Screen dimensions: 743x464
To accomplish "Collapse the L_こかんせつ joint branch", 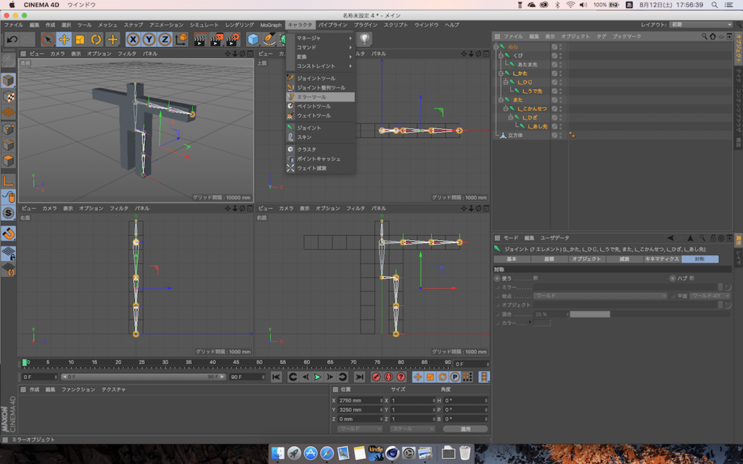I will tap(506, 109).
